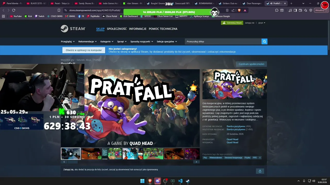Open the Xbox Game Bar taskbar icon
The image size is (330, 185).
173,181
